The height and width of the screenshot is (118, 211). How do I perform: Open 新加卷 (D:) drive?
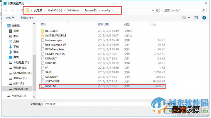coord(18,68)
